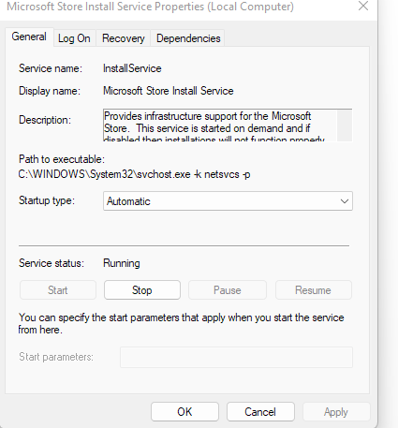Click the Apply button
This screenshot has width=398, height=428.
pos(336,412)
